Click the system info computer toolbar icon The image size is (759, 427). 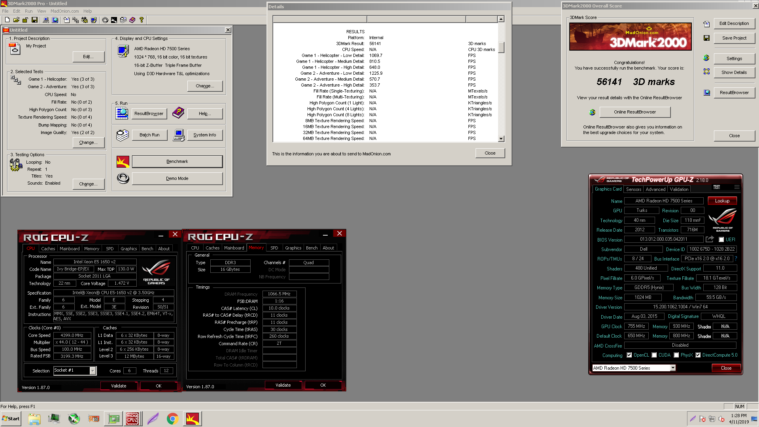[x=45, y=20]
